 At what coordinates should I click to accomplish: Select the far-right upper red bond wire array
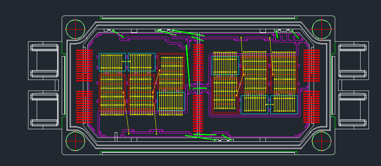tap(311, 66)
